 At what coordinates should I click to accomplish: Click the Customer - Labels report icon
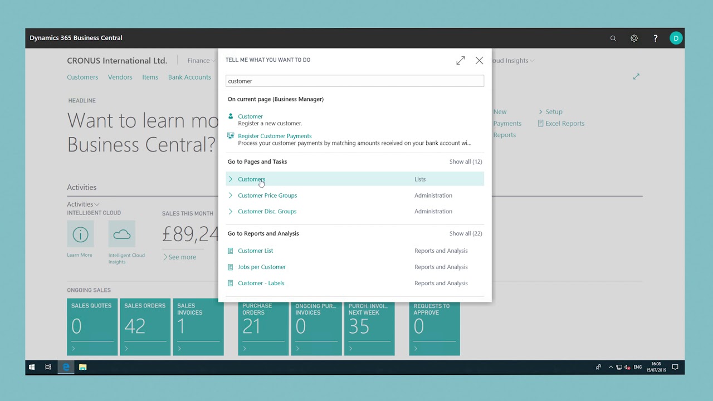click(x=231, y=283)
